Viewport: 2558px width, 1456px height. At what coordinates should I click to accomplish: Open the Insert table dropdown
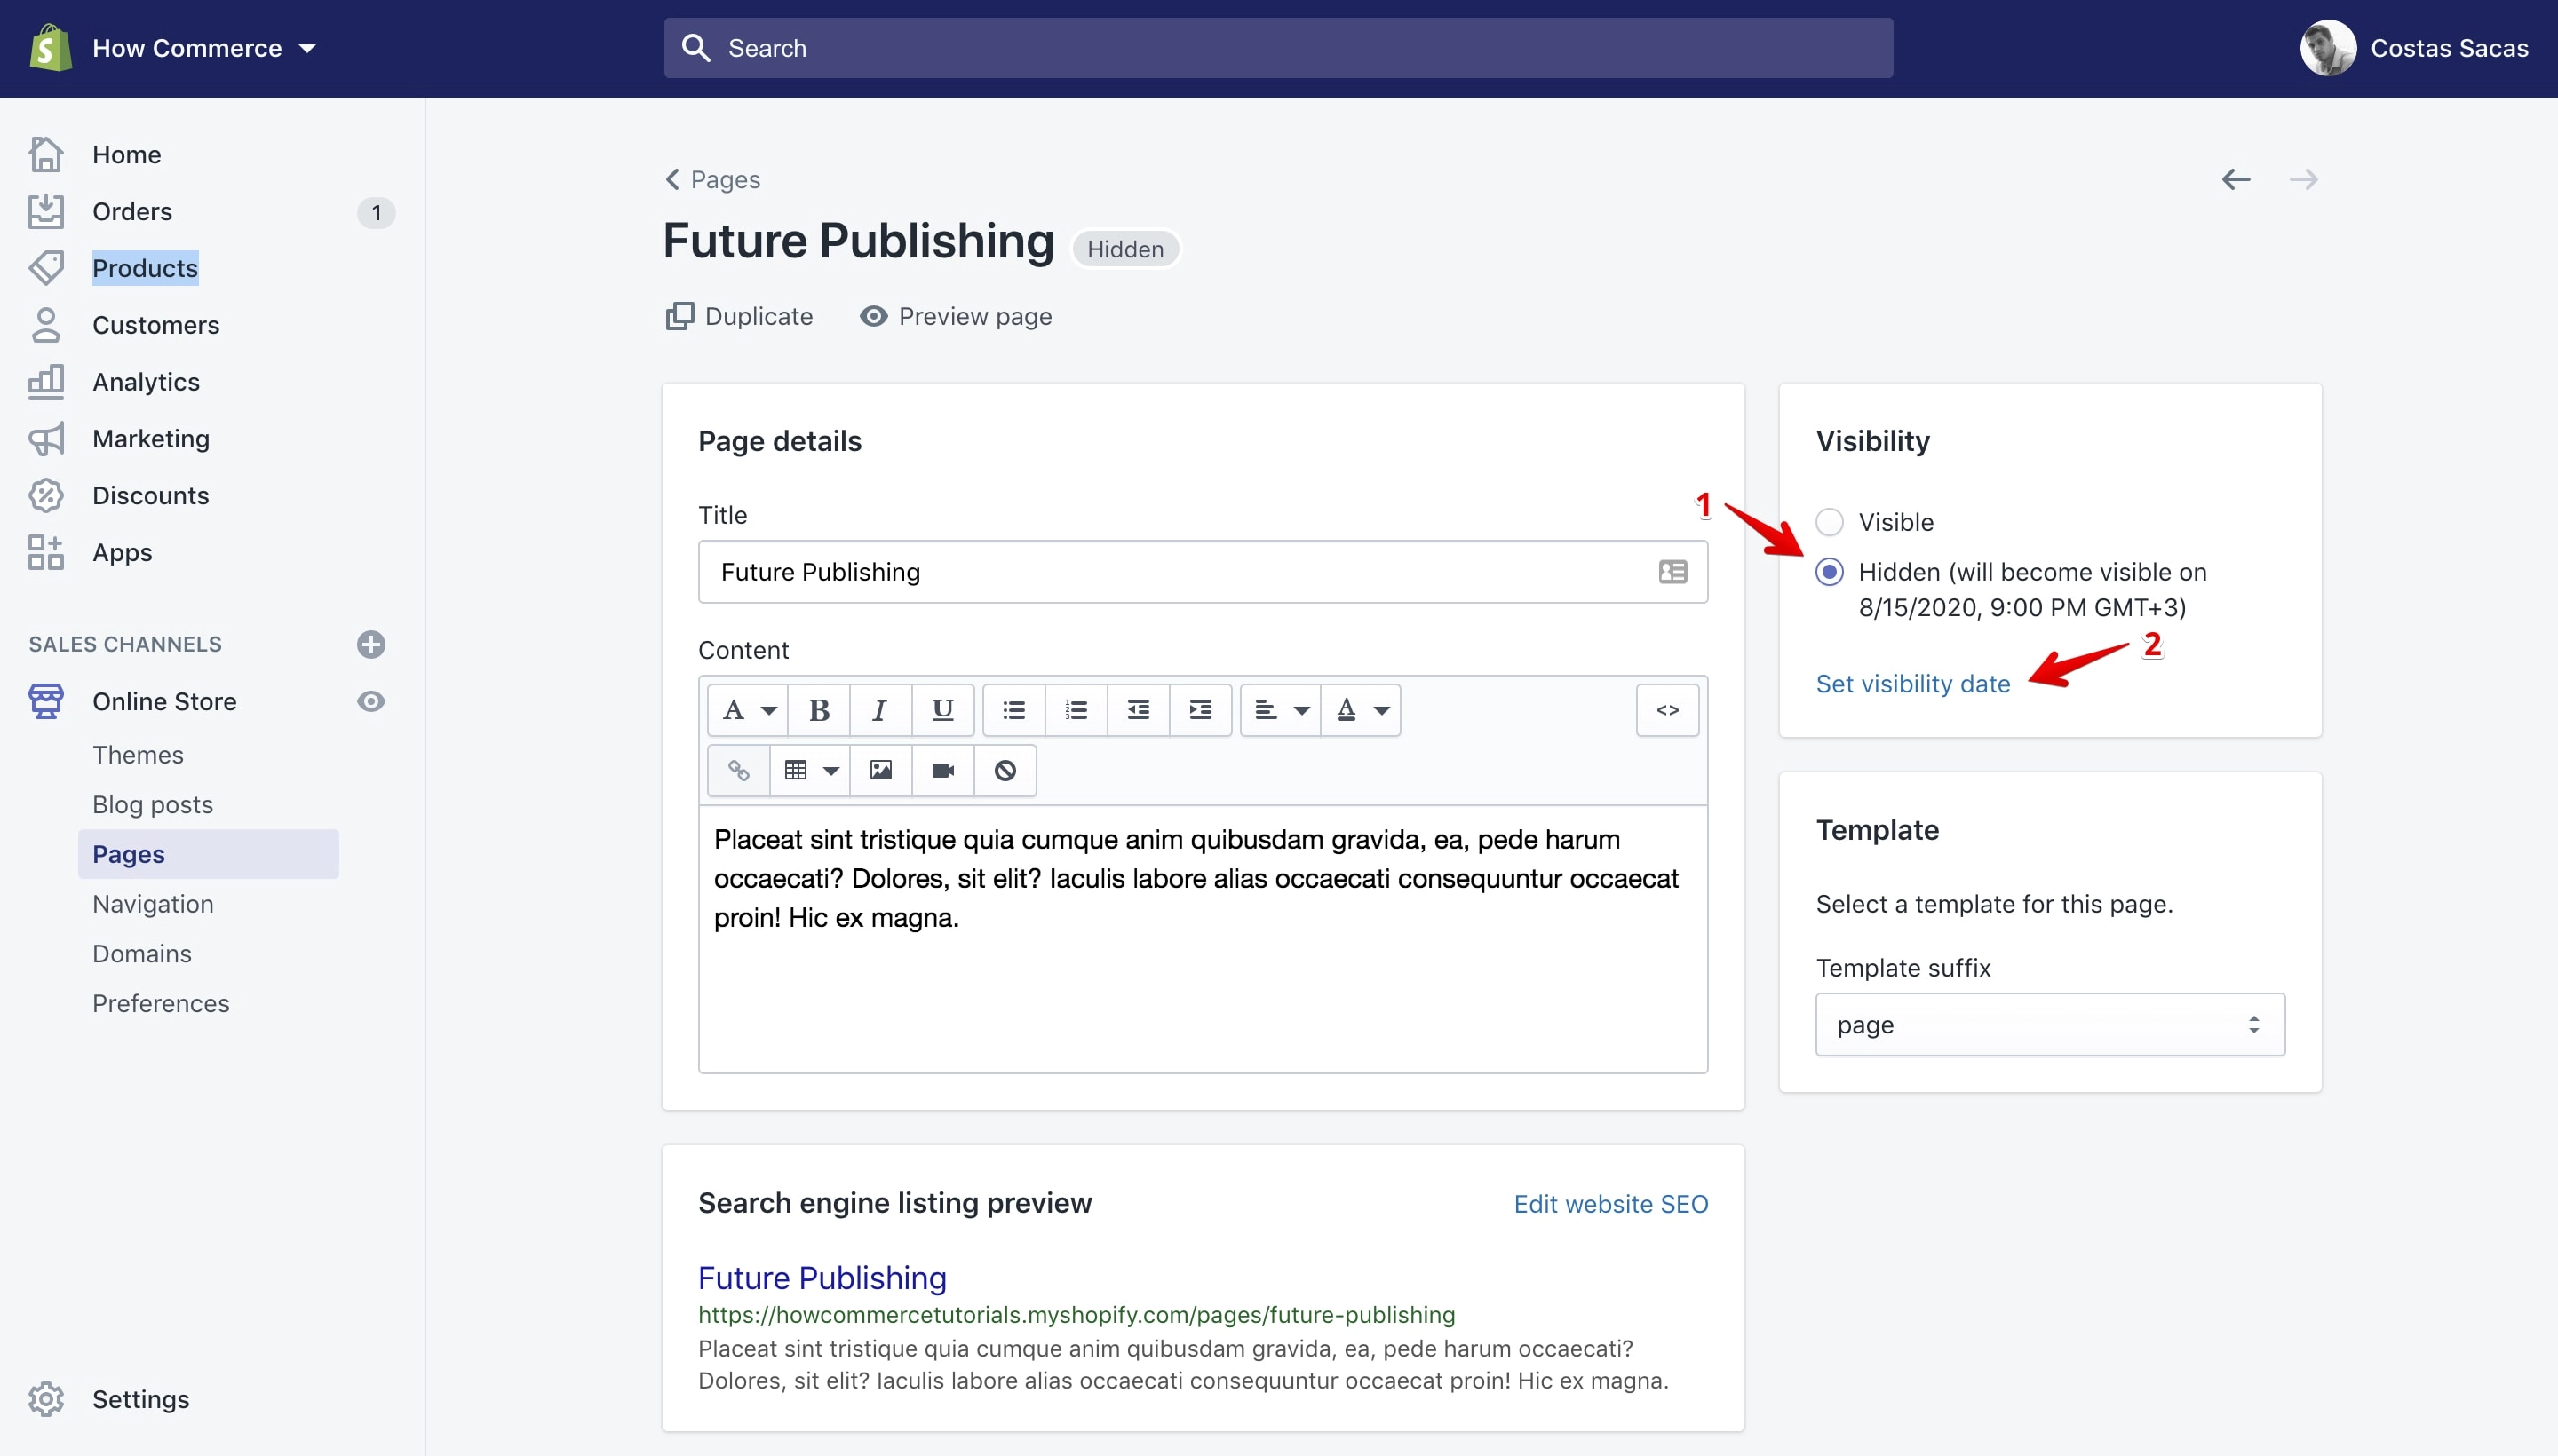tap(810, 770)
